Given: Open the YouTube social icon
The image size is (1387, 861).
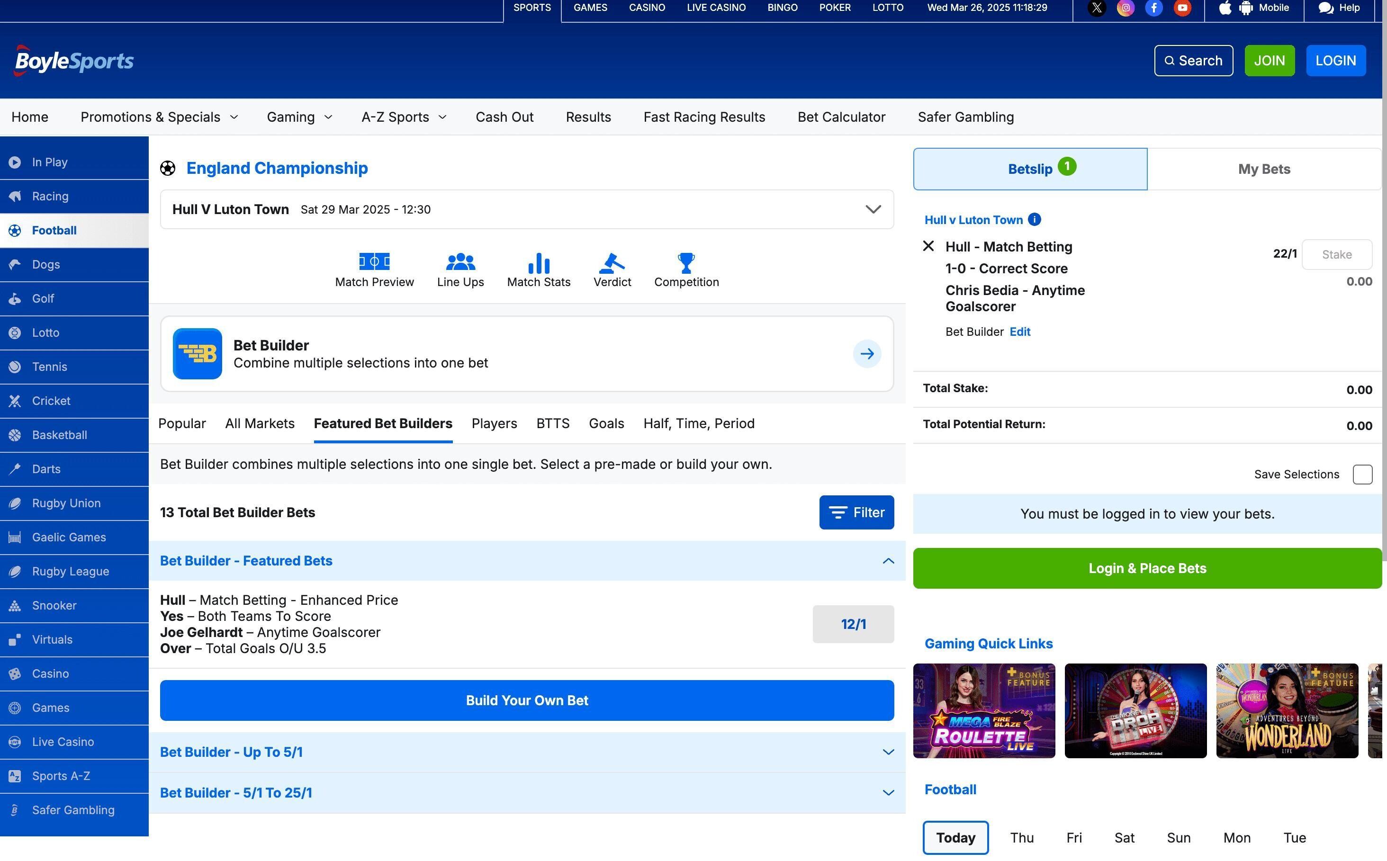Looking at the screenshot, I should click(x=1182, y=8).
